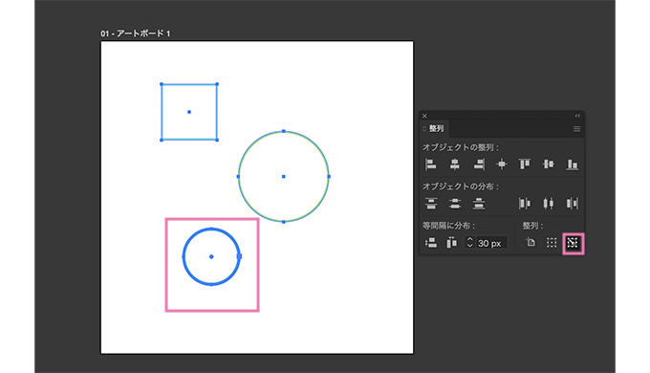Click Horizontal Distribute Center icon

pyautogui.click(x=549, y=204)
